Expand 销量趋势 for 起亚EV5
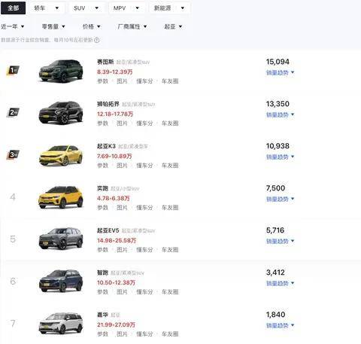The image size is (361, 344). (x=280, y=241)
